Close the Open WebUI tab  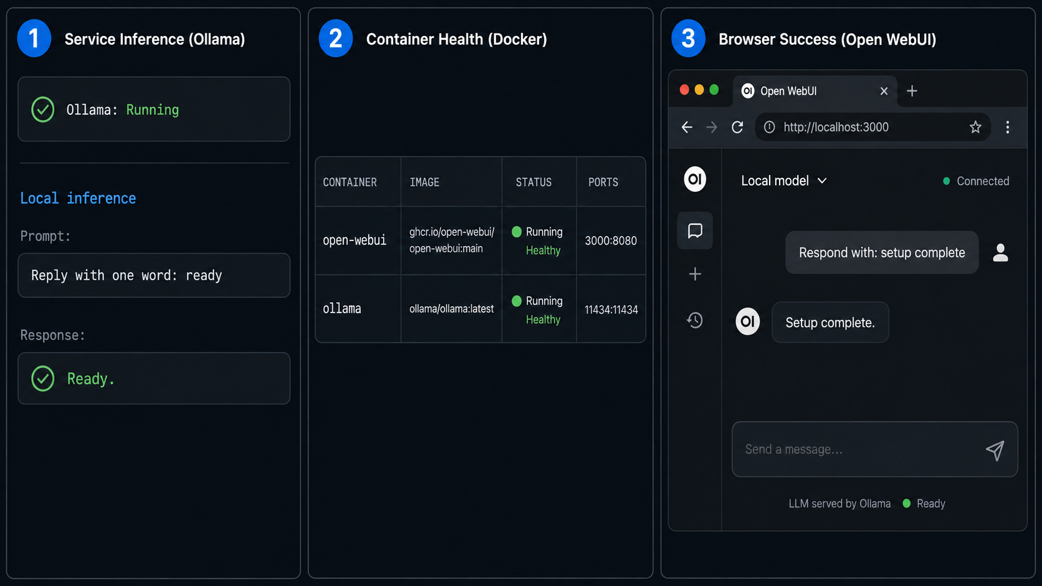coord(884,91)
